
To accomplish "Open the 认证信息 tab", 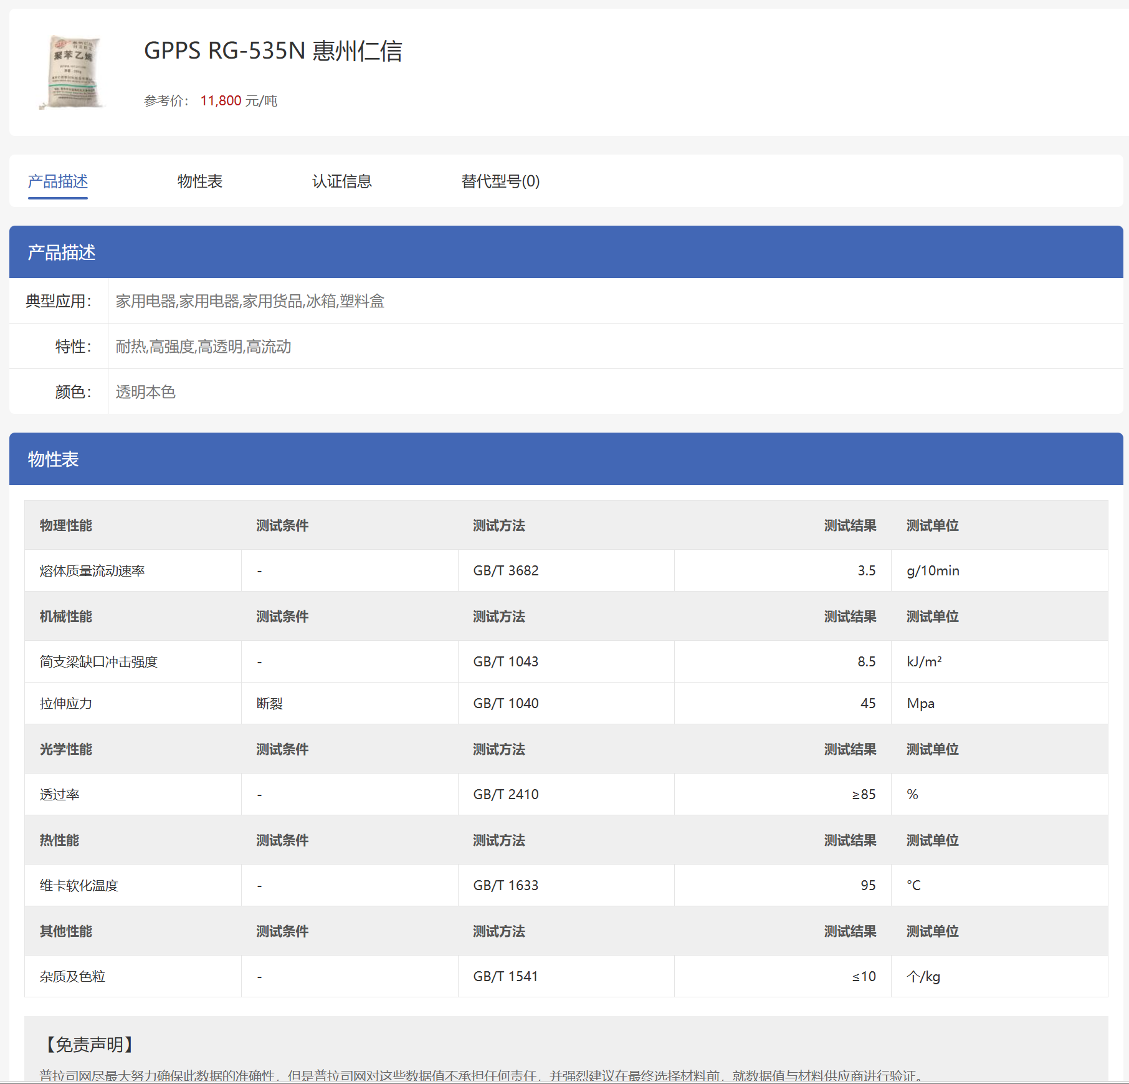I will 342,181.
